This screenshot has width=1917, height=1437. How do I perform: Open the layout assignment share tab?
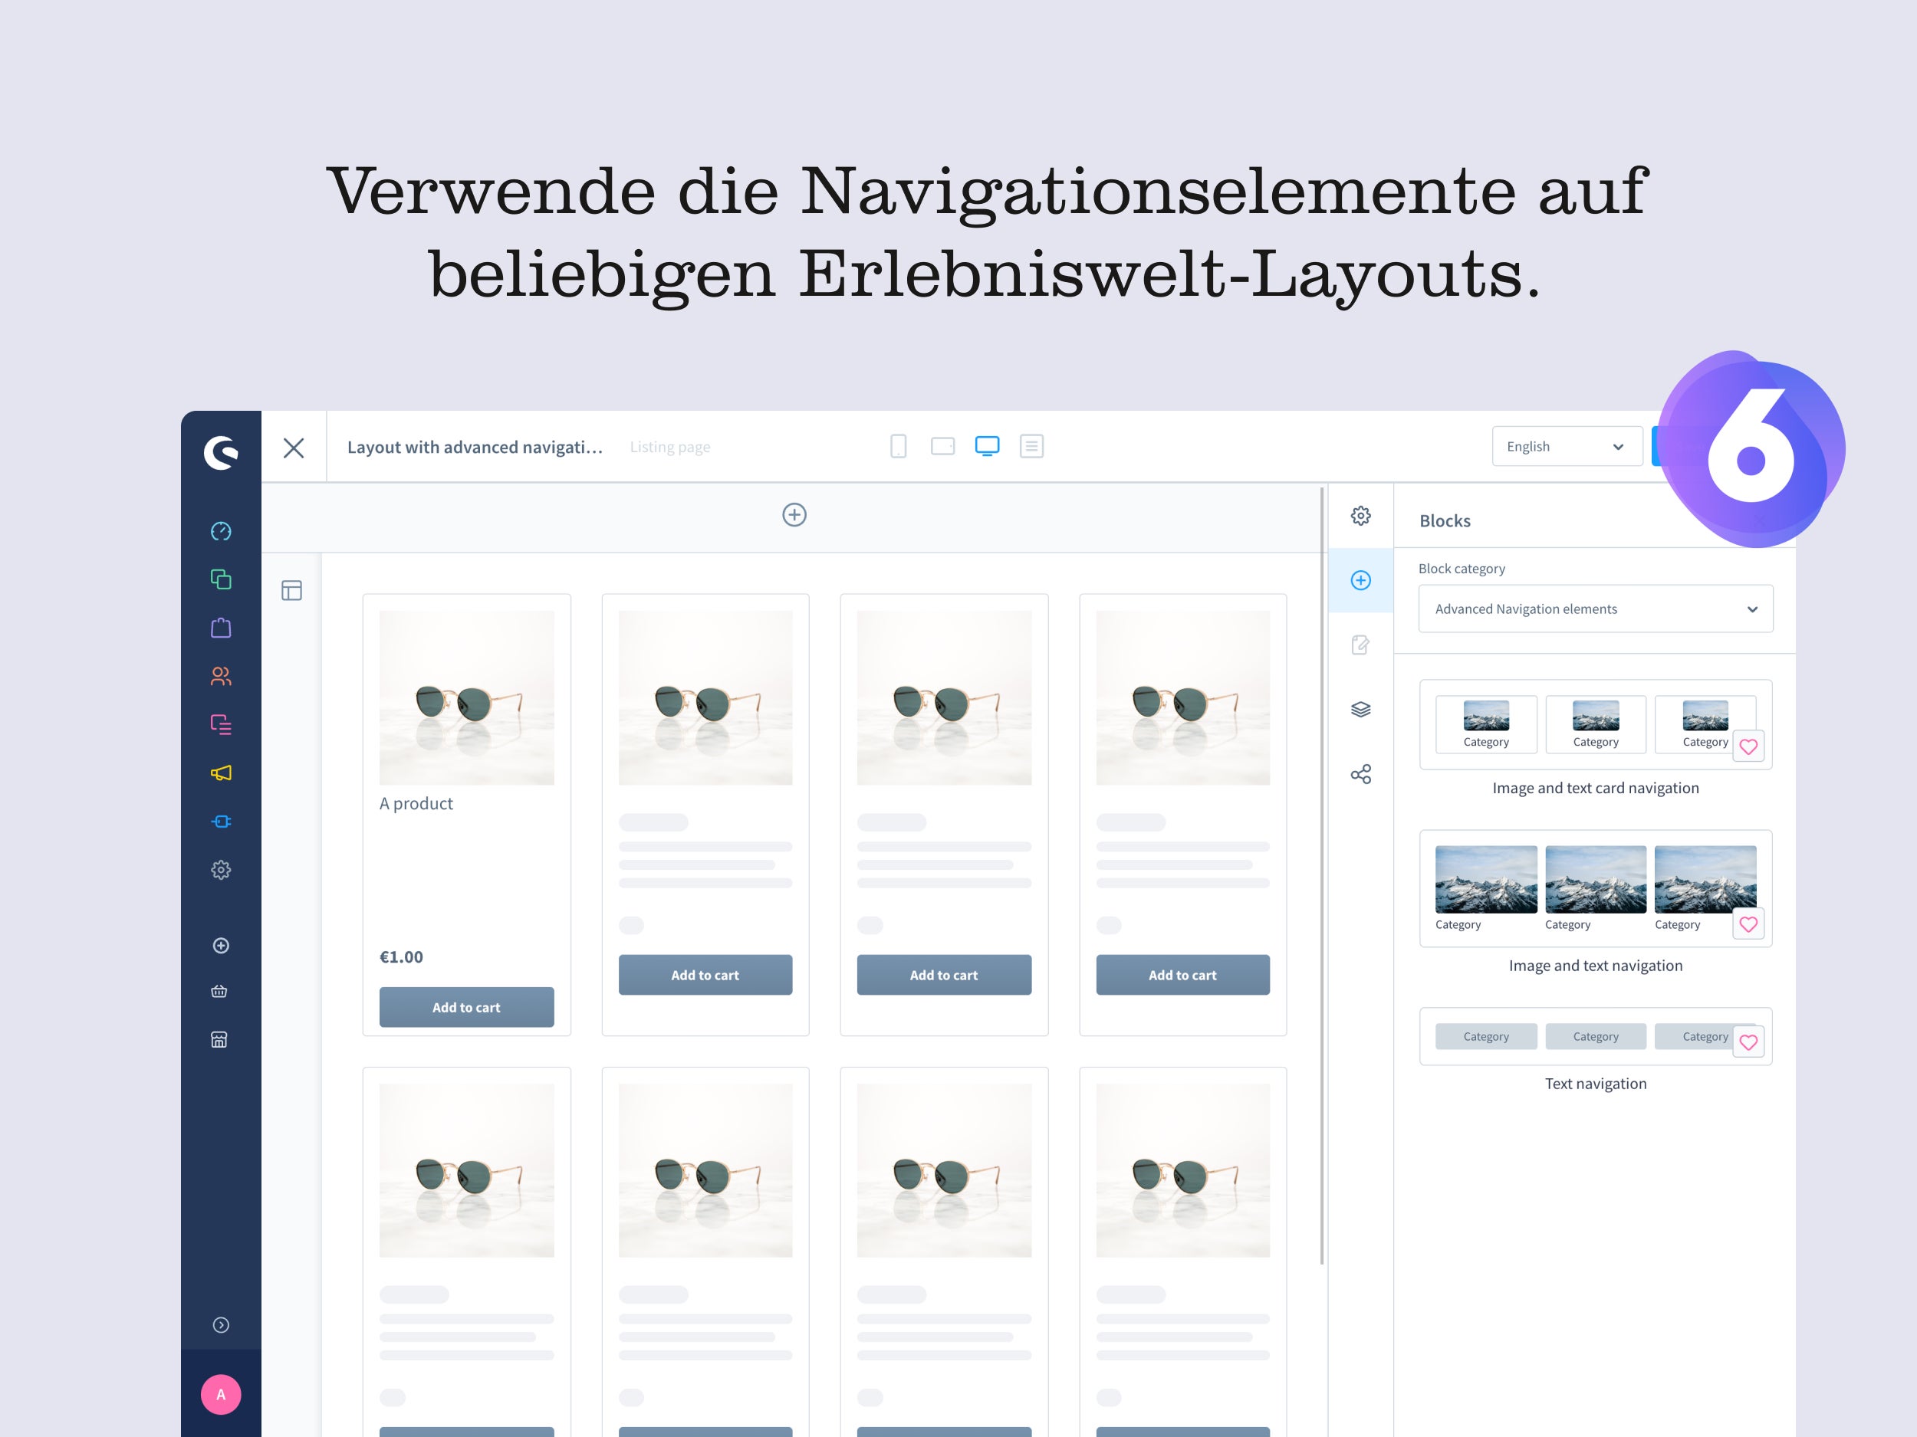click(1360, 773)
